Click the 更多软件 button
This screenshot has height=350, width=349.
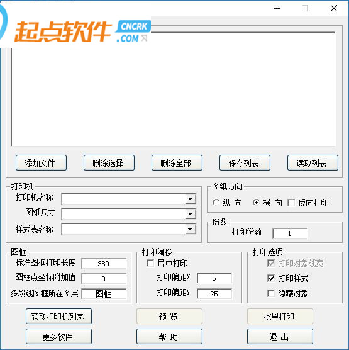pyautogui.click(x=58, y=337)
